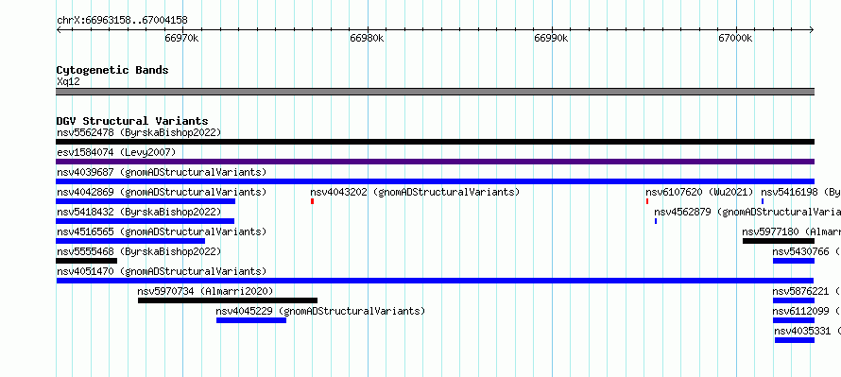Click the ruler's left arrow end
841x377 pixels.
59,30
